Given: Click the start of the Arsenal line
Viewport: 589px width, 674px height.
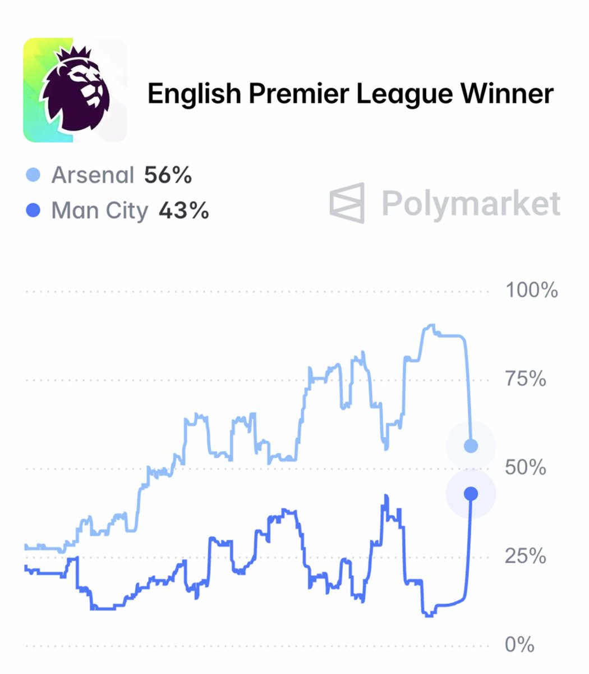Looking at the screenshot, I should point(26,547).
